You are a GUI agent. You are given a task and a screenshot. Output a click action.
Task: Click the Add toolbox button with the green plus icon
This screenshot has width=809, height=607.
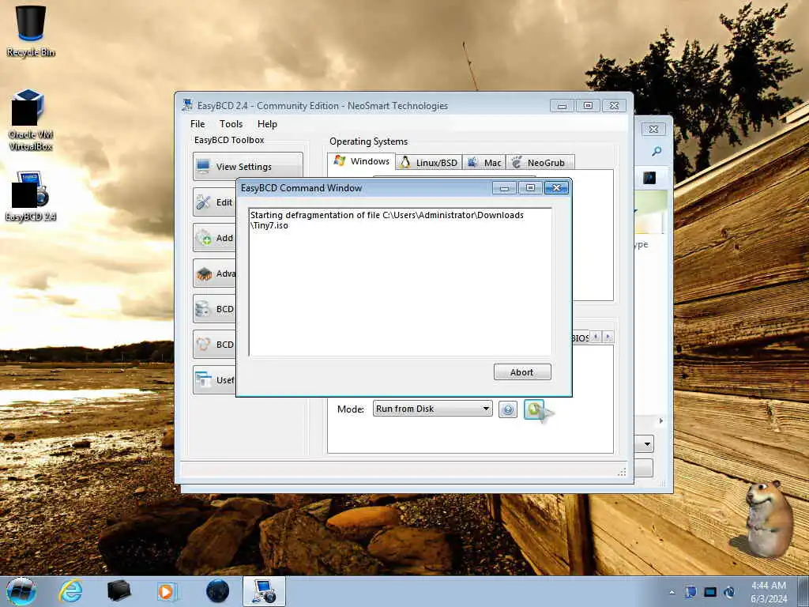(215, 238)
